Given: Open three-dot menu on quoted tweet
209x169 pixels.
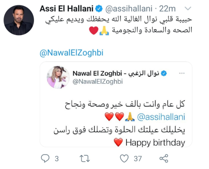Looking at the screenshot, I should coord(182,73).
